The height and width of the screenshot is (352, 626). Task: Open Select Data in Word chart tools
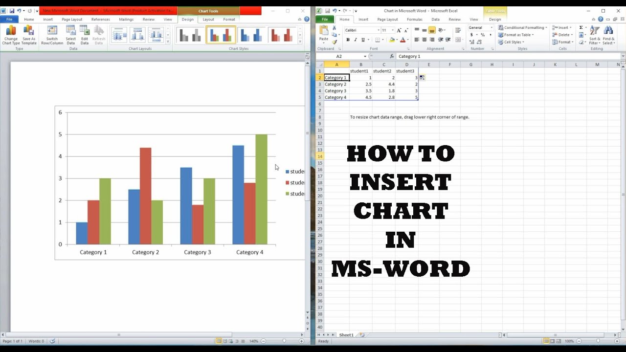click(x=71, y=35)
